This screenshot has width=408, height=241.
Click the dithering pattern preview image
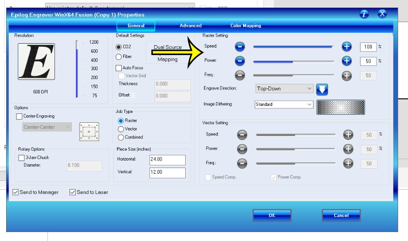[x=341, y=107]
